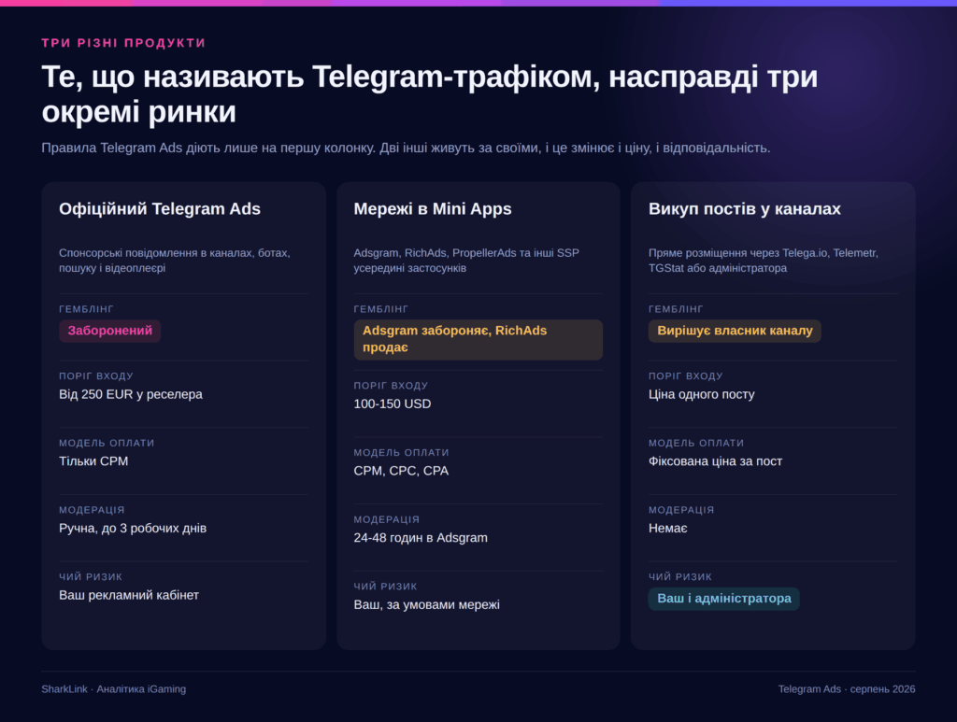957x722 pixels.
Task: Click the 'Тільки CPM' value
Action: pos(93,461)
